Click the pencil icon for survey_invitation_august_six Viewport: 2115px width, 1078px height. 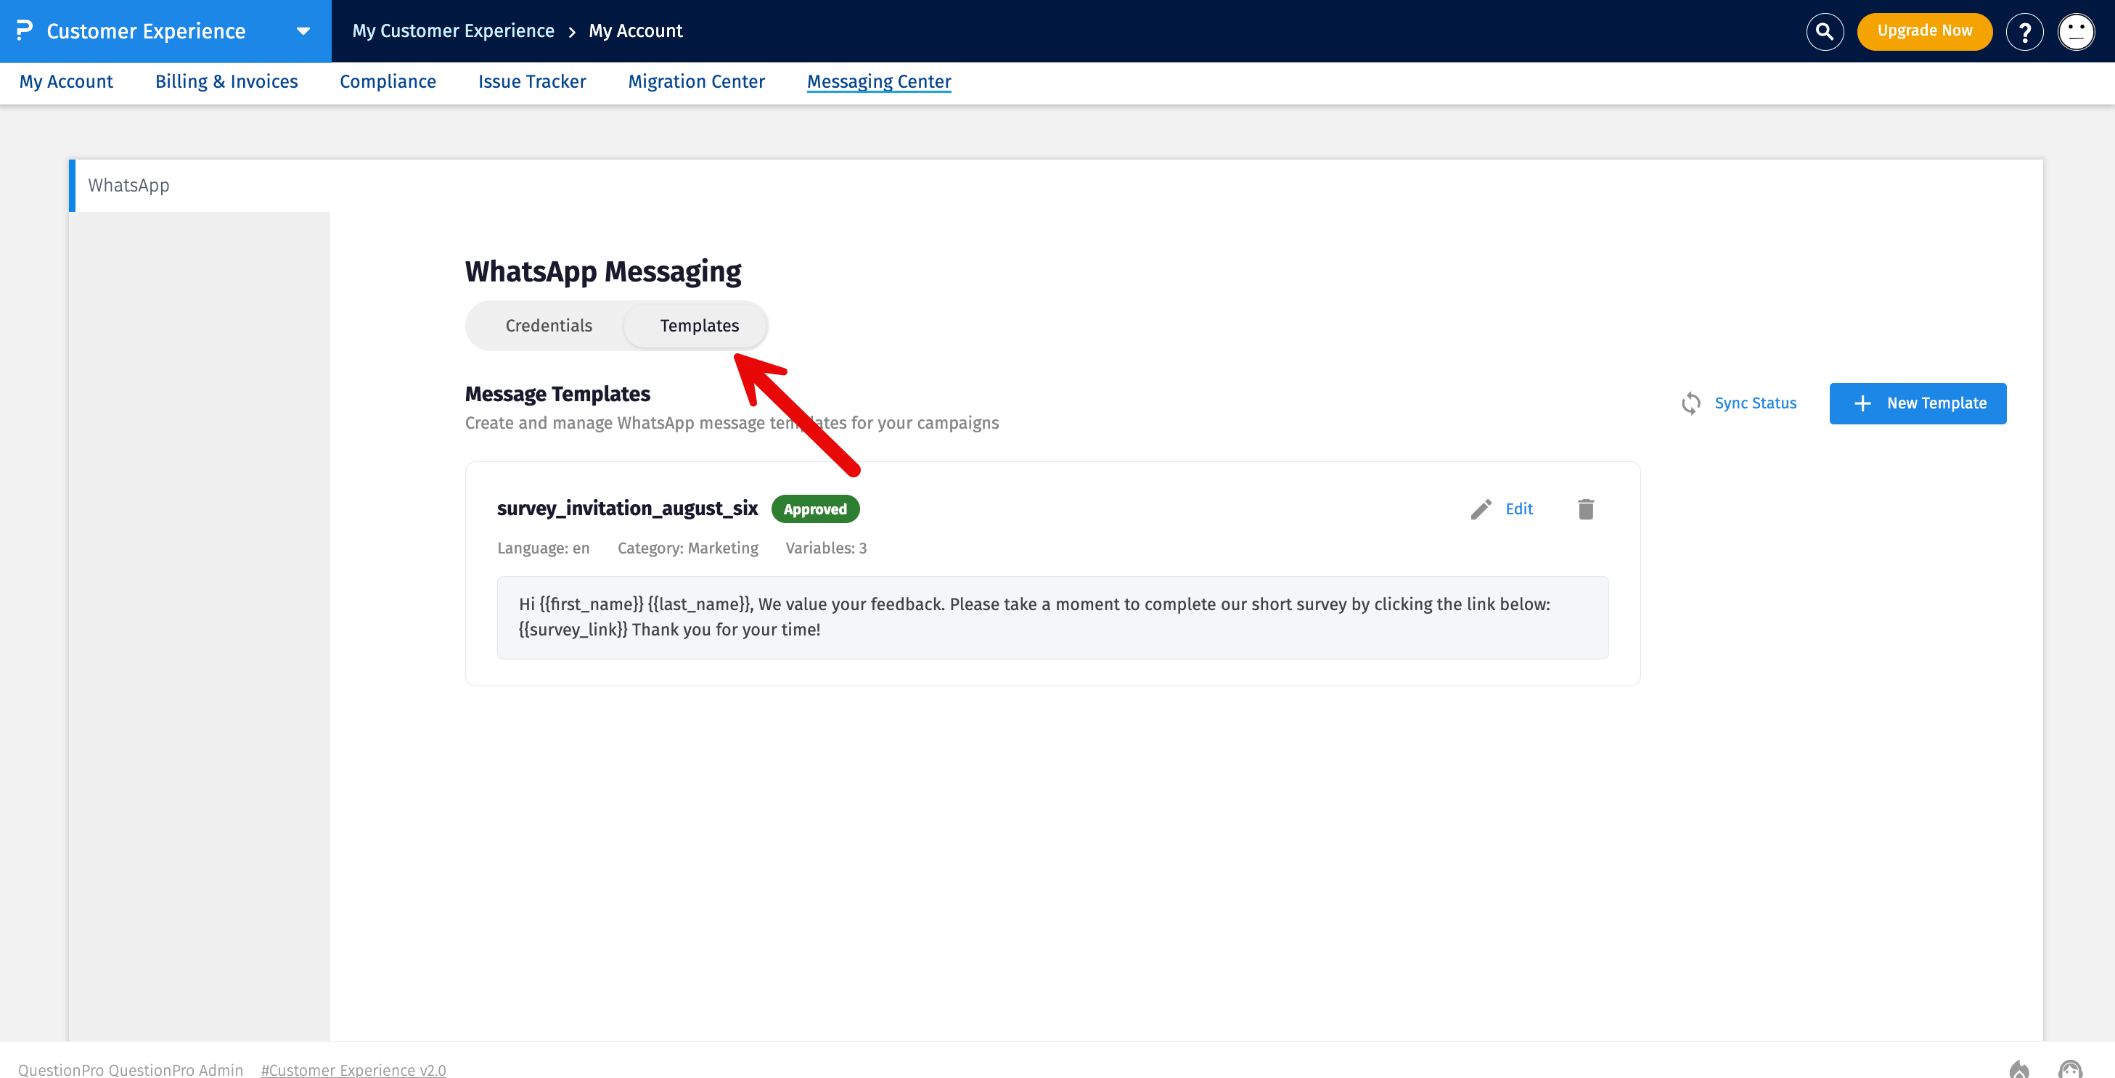pos(1481,509)
